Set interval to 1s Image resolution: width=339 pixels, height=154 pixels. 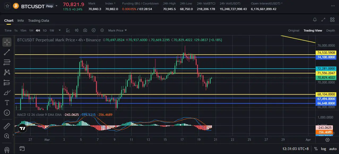tap(16, 30)
